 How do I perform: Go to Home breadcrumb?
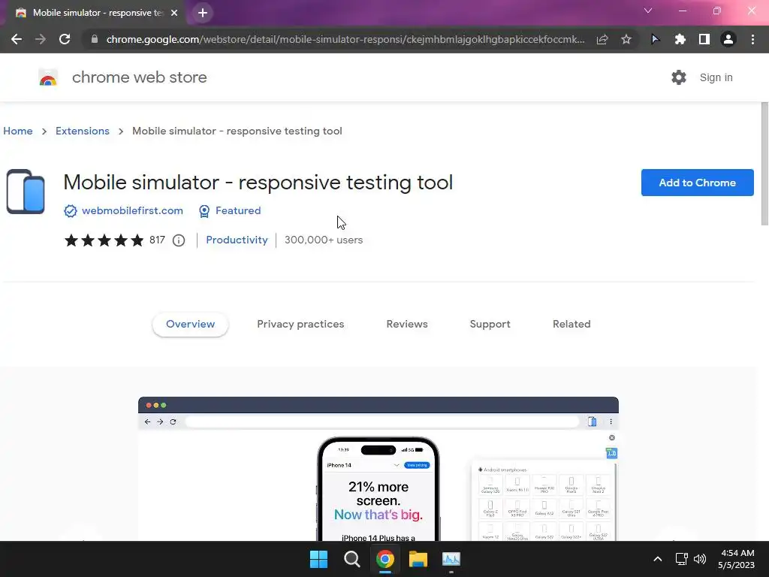tap(18, 131)
